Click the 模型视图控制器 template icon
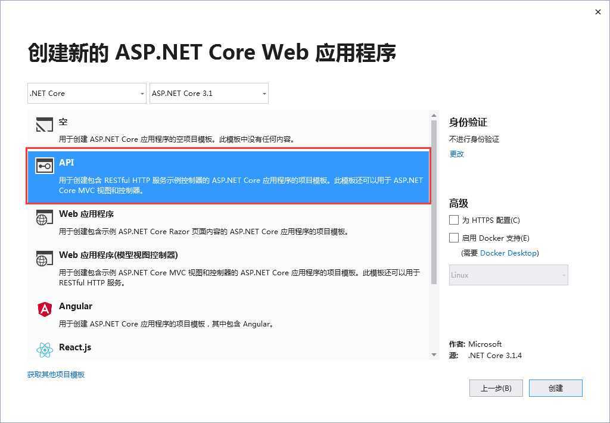This screenshot has height=423, width=610. [x=44, y=259]
